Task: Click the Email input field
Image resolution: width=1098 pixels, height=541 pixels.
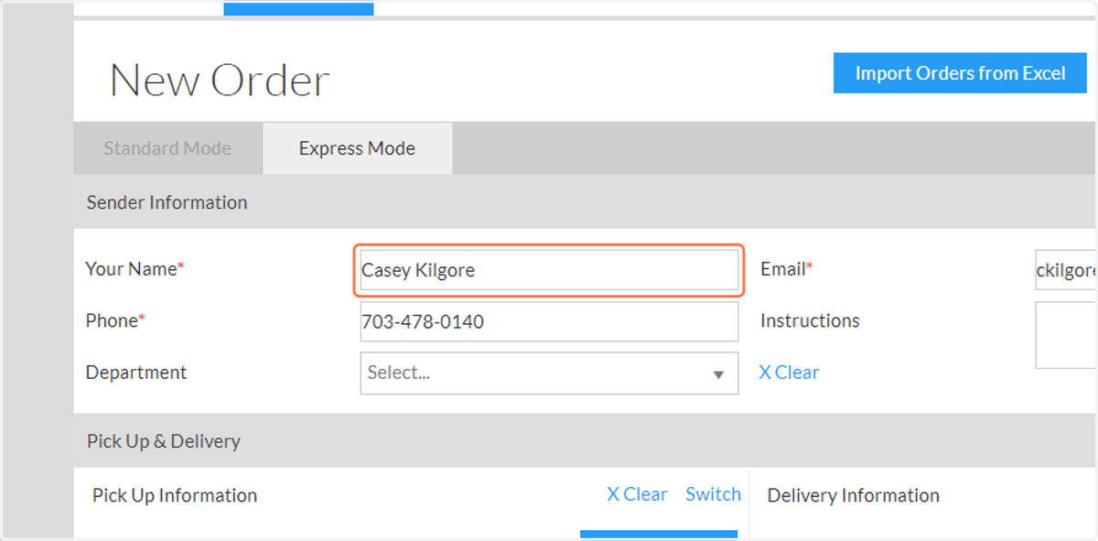Action: click(1066, 270)
